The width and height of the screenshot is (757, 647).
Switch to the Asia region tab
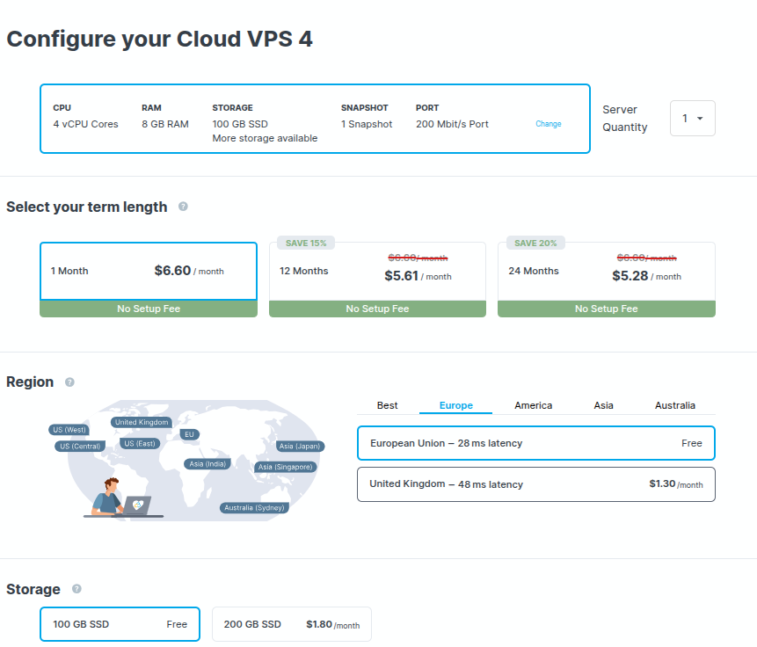point(603,405)
